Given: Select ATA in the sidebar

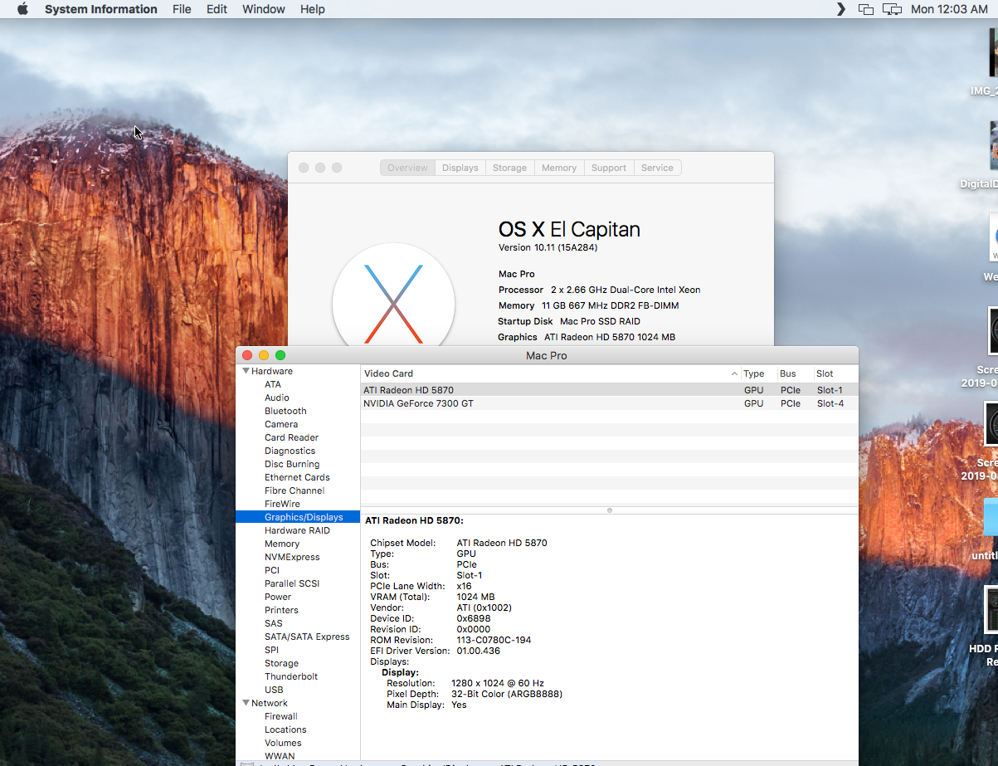Looking at the screenshot, I should pyautogui.click(x=272, y=384).
